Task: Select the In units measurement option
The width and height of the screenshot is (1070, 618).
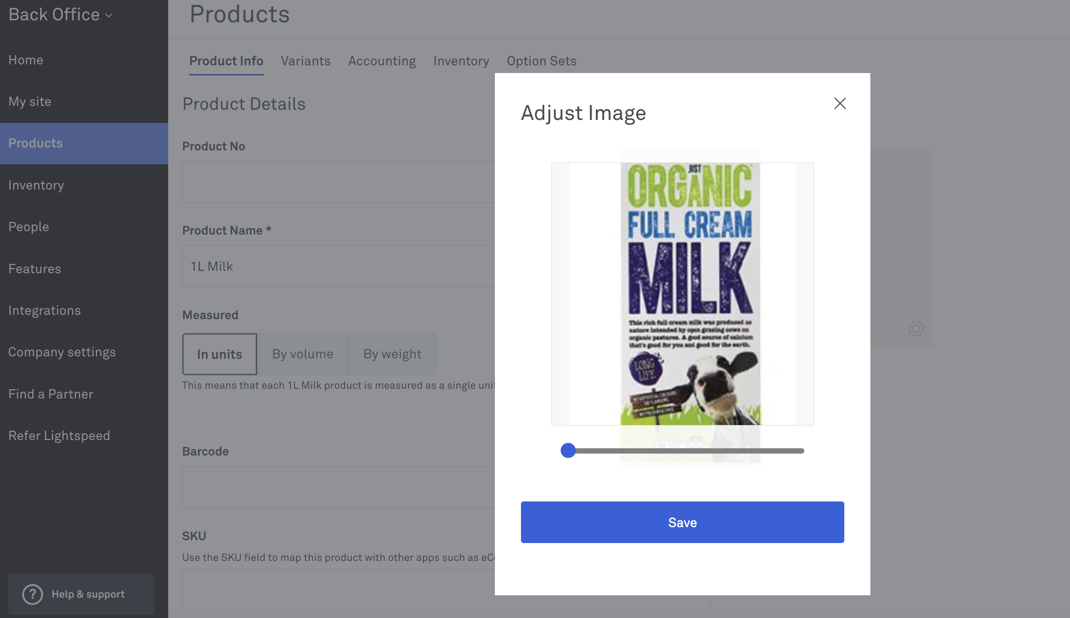Action: pyautogui.click(x=219, y=354)
